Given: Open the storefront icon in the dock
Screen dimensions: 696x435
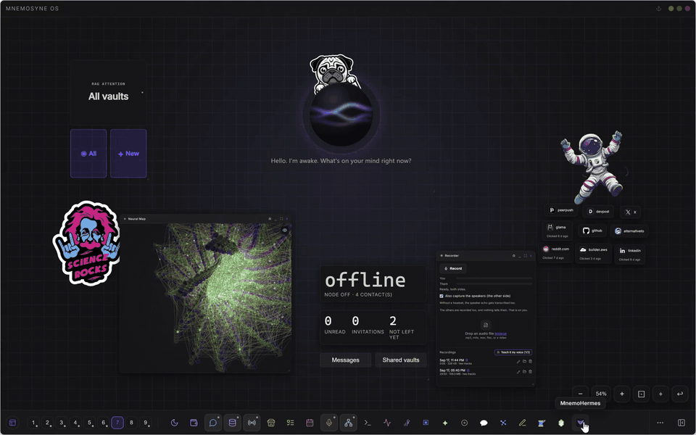Looking at the screenshot, I should 270,423.
